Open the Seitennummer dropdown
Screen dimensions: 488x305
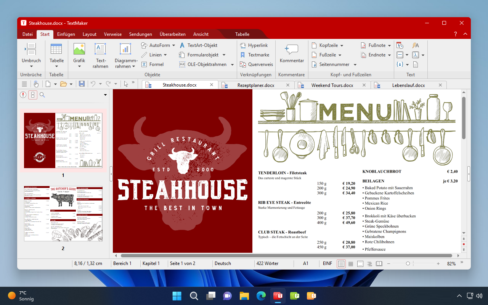355,64
